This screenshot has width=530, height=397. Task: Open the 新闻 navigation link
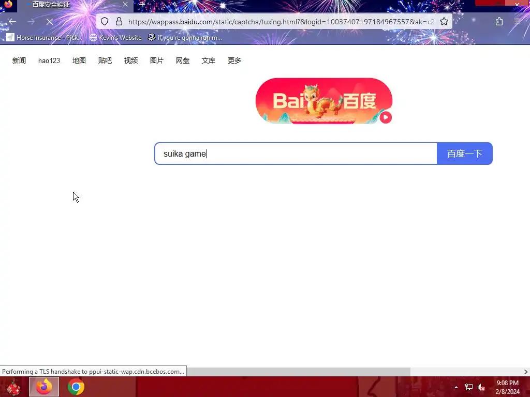pyautogui.click(x=19, y=60)
